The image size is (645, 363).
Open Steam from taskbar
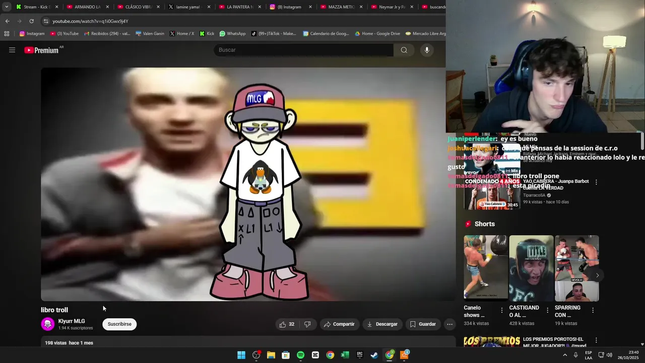click(374, 355)
